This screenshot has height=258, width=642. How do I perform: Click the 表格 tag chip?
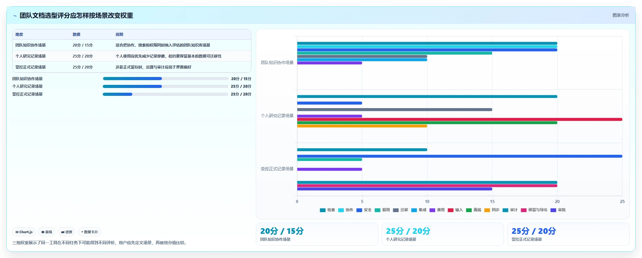tap(47, 232)
